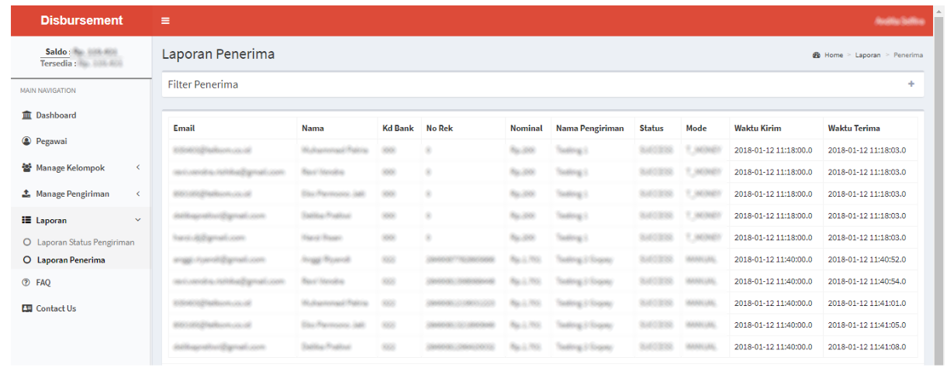Click the Email column header
Image resolution: width=947 pixels, height=378 pixels.
pos(185,129)
